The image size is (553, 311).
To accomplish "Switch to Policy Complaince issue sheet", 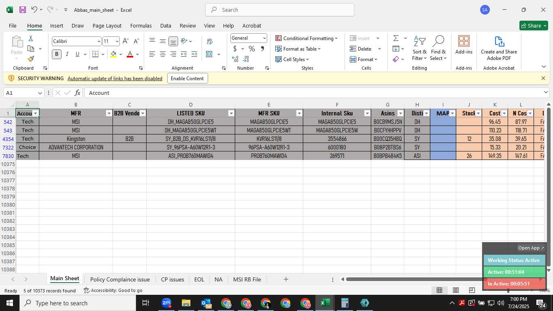I will 120,279.
